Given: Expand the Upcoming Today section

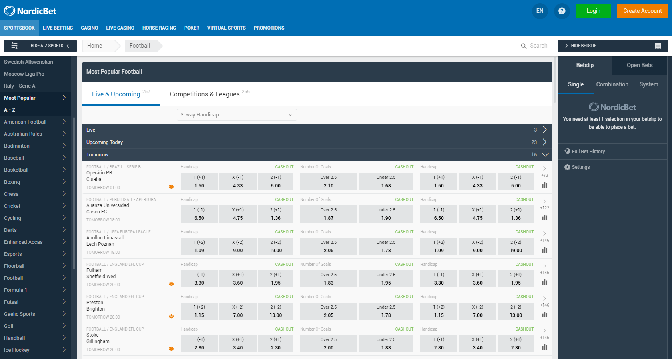Looking at the screenshot, I should 317,142.
